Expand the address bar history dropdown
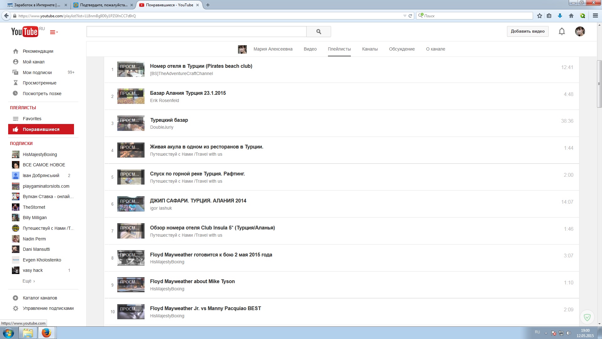Screen dimensions: 602x339 404,16
